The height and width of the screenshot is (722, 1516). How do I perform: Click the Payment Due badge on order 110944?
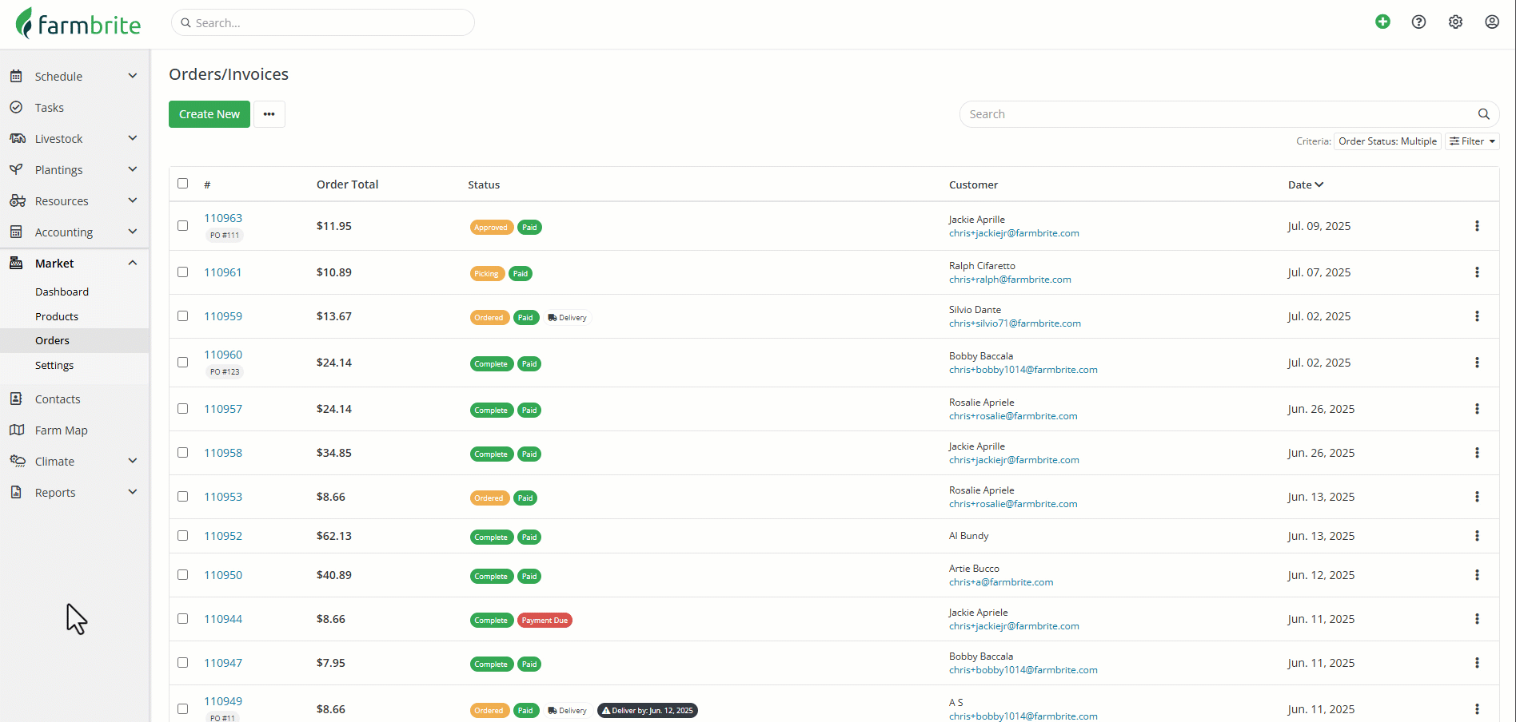545,621
